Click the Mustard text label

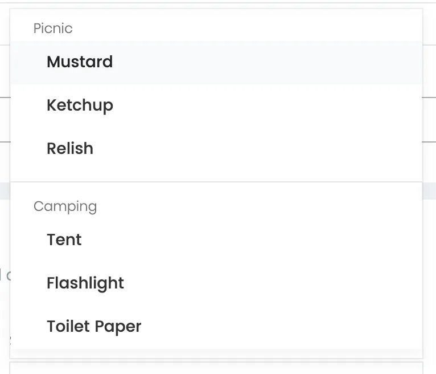(80, 62)
